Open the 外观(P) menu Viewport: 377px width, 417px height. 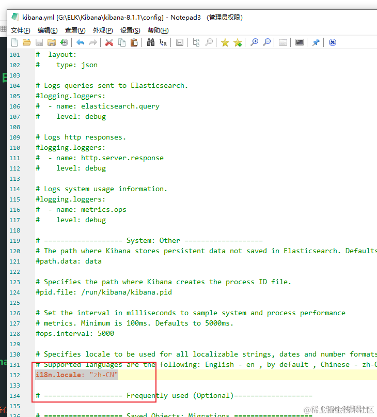103,30
